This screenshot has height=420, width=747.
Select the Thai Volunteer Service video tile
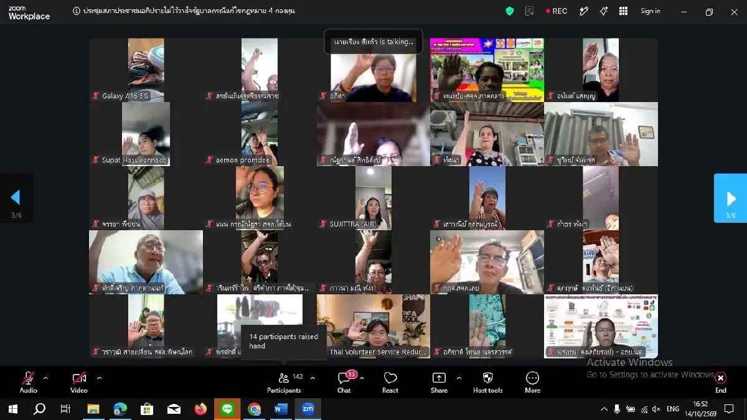374,326
